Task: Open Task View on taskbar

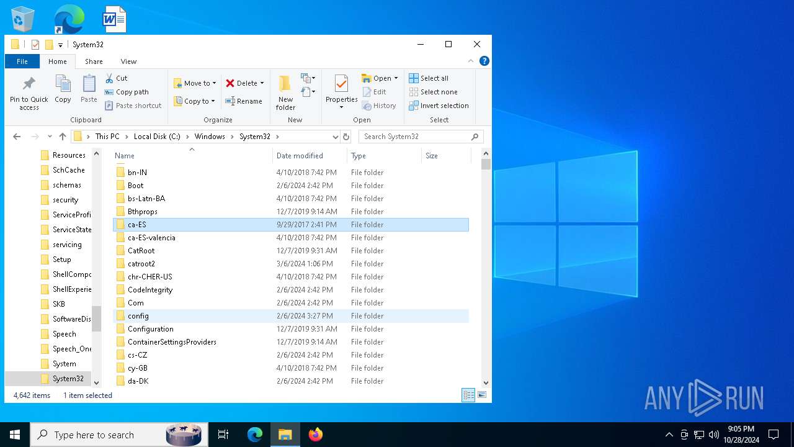Action: (x=223, y=435)
